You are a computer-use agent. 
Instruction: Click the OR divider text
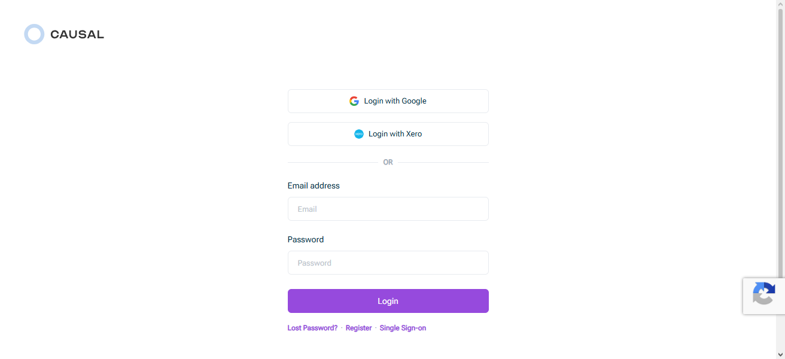coord(388,163)
